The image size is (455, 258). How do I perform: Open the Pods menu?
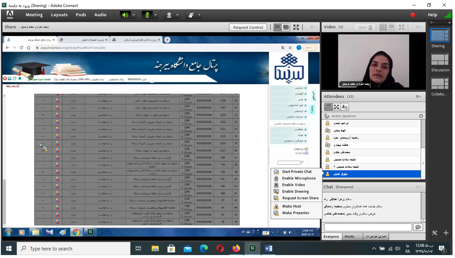[81, 15]
